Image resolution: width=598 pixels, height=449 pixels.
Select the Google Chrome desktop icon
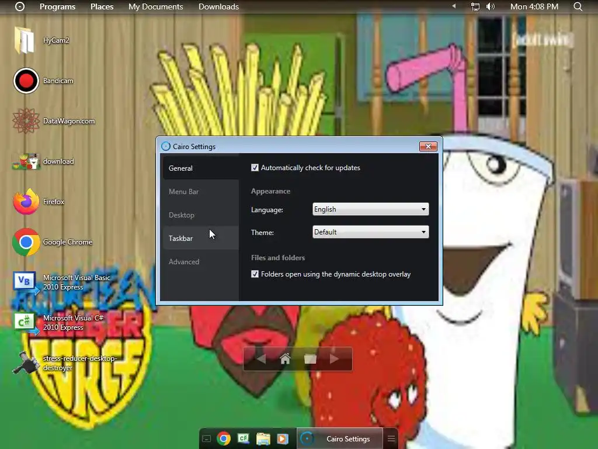[x=26, y=242]
